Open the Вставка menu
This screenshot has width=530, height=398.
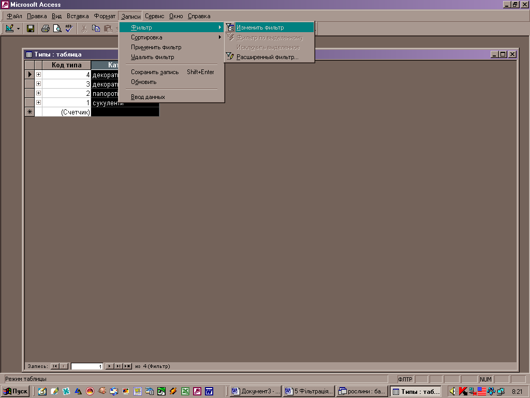[x=78, y=16]
